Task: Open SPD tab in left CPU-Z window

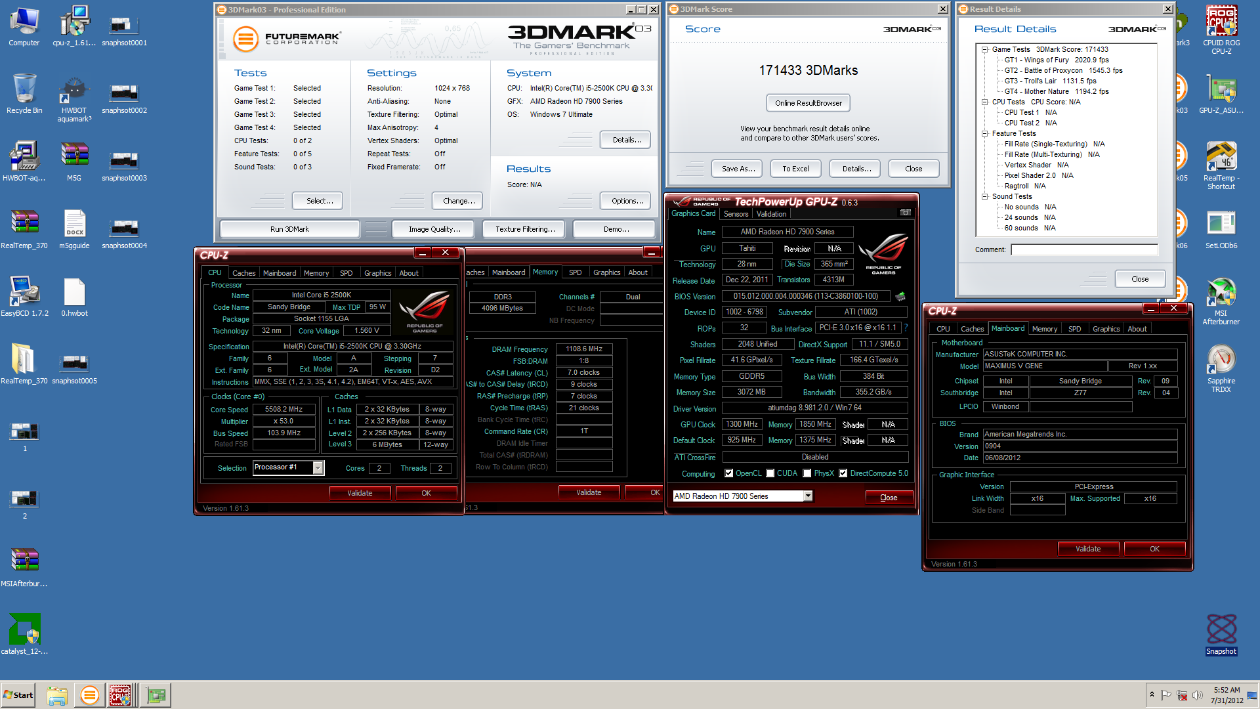Action: [346, 273]
